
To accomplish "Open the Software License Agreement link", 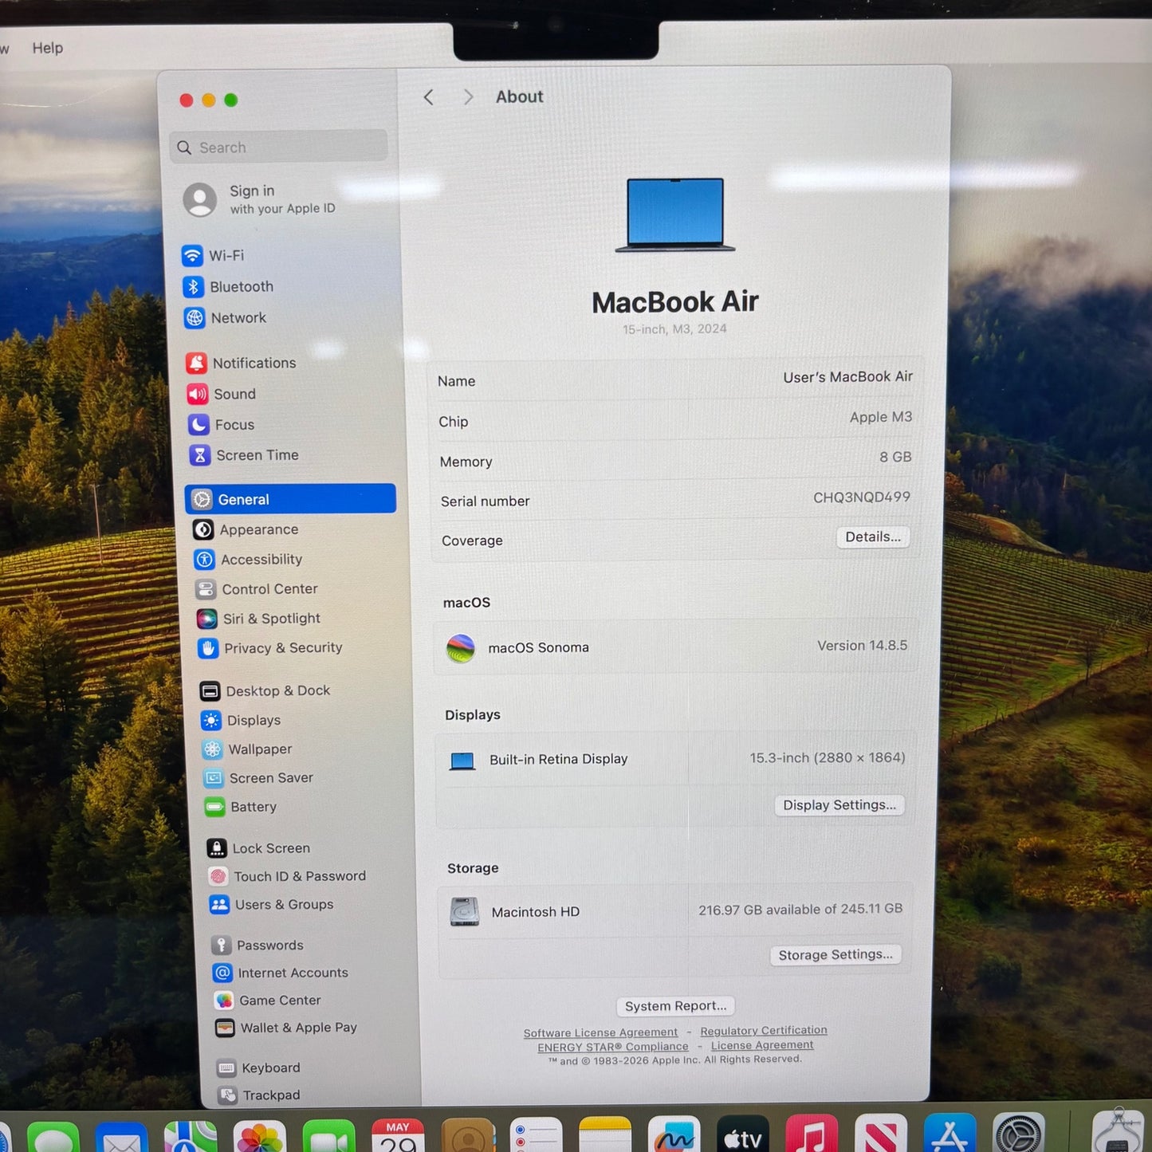I will pos(600,1033).
